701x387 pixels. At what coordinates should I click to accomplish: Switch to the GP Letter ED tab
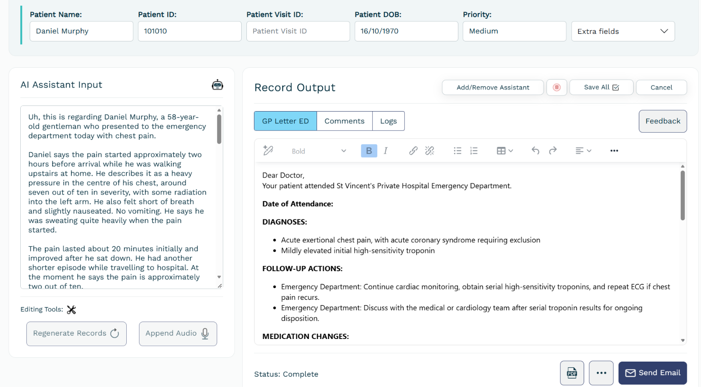285,121
